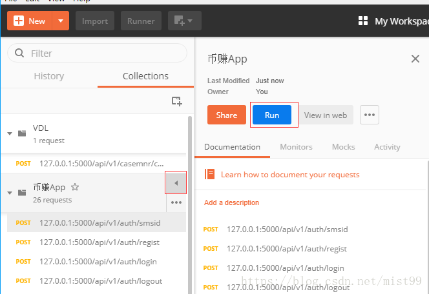The height and width of the screenshot is (294, 429).
Task: Click the 币赚App title in details panel
Action: pos(227,59)
